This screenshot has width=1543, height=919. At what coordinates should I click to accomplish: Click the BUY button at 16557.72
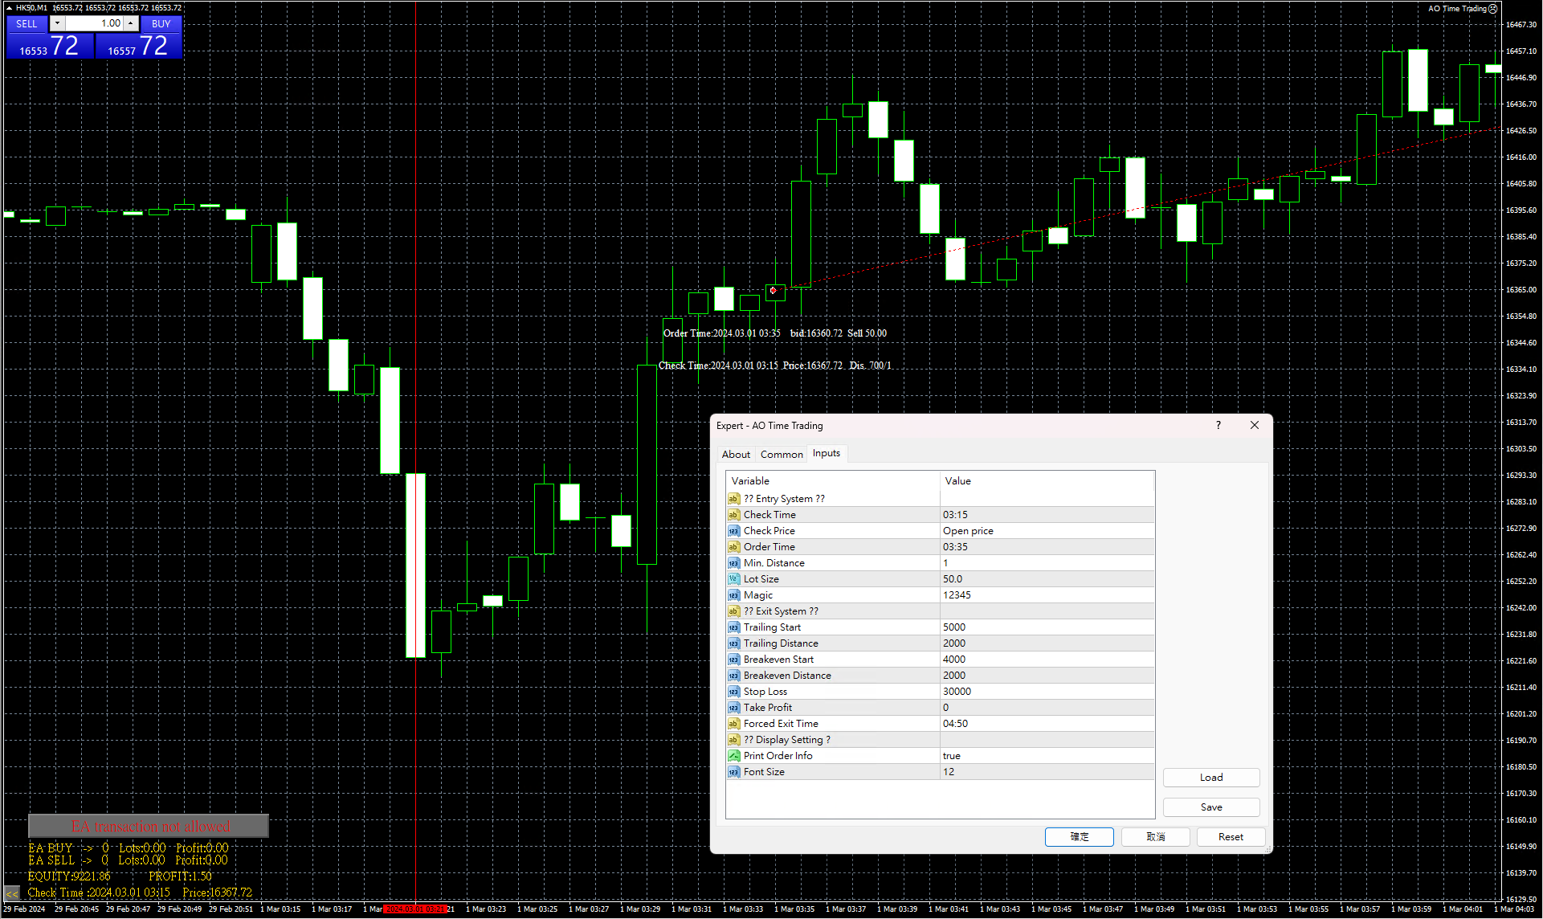pos(161,24)
